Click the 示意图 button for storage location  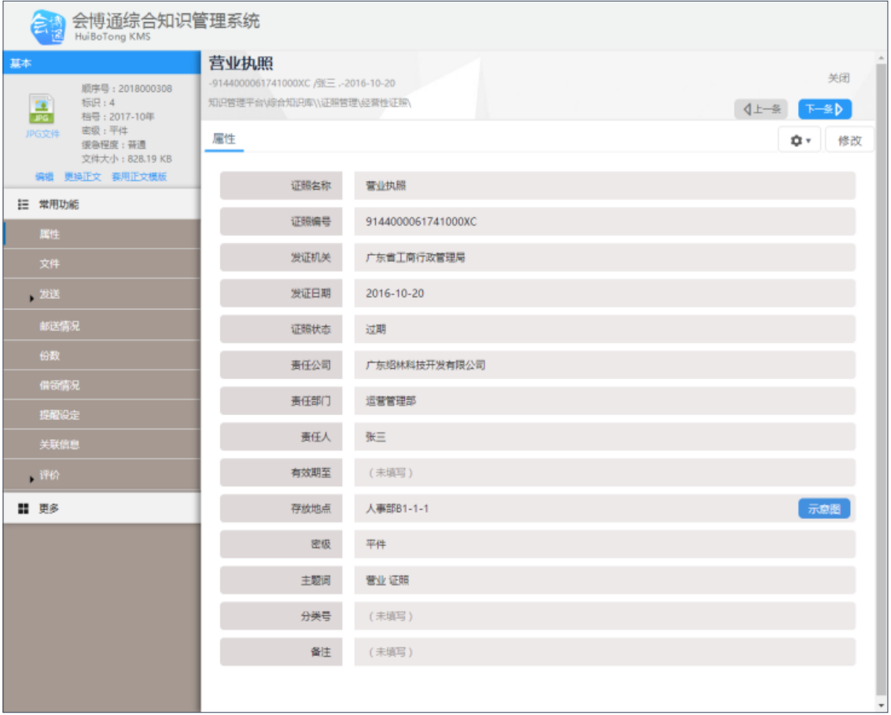[x=823, y=509]
